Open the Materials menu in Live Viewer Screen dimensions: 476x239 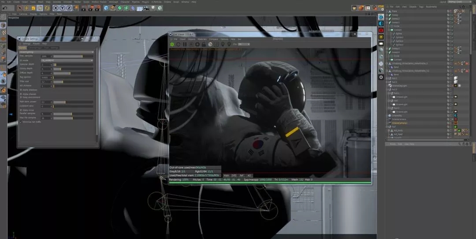coord(202,39)
